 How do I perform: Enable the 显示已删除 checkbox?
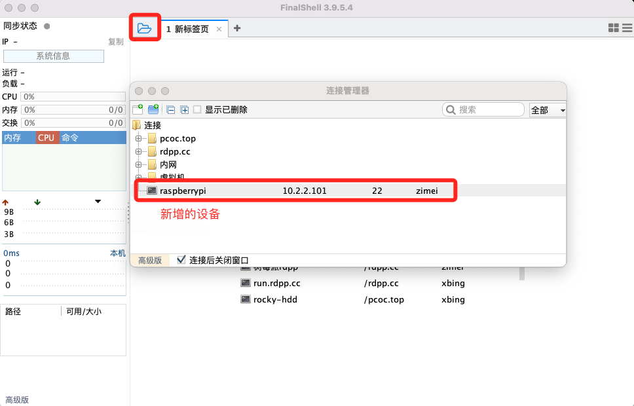coord(197,110)
